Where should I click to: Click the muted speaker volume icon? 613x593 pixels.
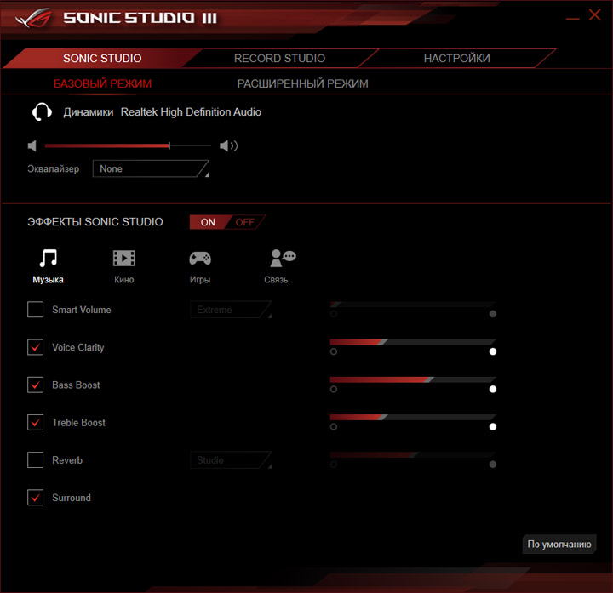pos(32,146)
